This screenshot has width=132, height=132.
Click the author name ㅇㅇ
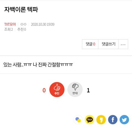(23, 24)
